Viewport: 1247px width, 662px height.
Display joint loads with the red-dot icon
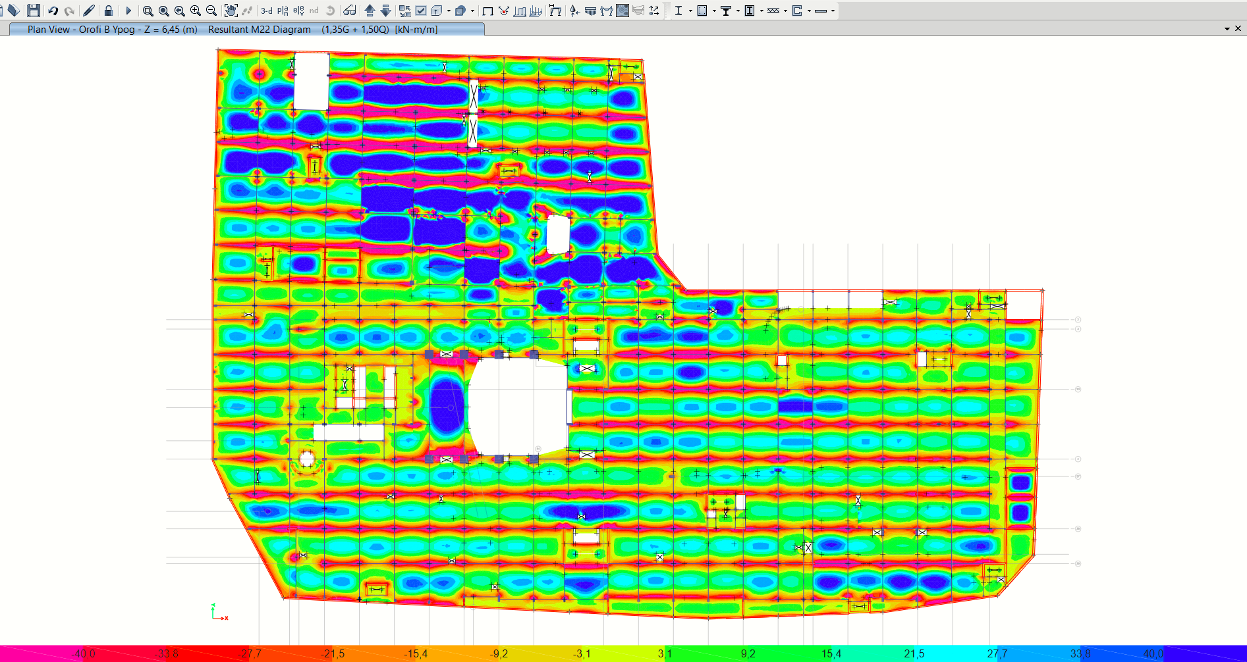click(x=504, y=11)
